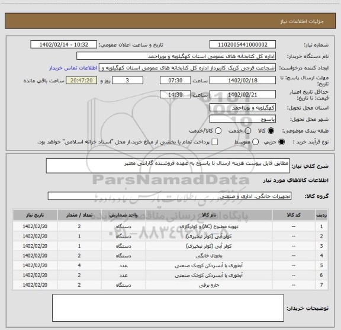This screenshot has width=341, height=330.
Task: Open the اطلاعات تماس خریدار link
Action: pos(73,68)
